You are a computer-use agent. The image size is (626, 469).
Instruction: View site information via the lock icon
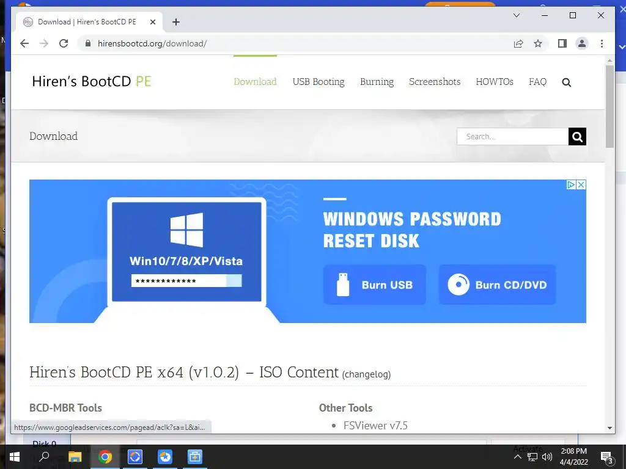tap(88, 43)
